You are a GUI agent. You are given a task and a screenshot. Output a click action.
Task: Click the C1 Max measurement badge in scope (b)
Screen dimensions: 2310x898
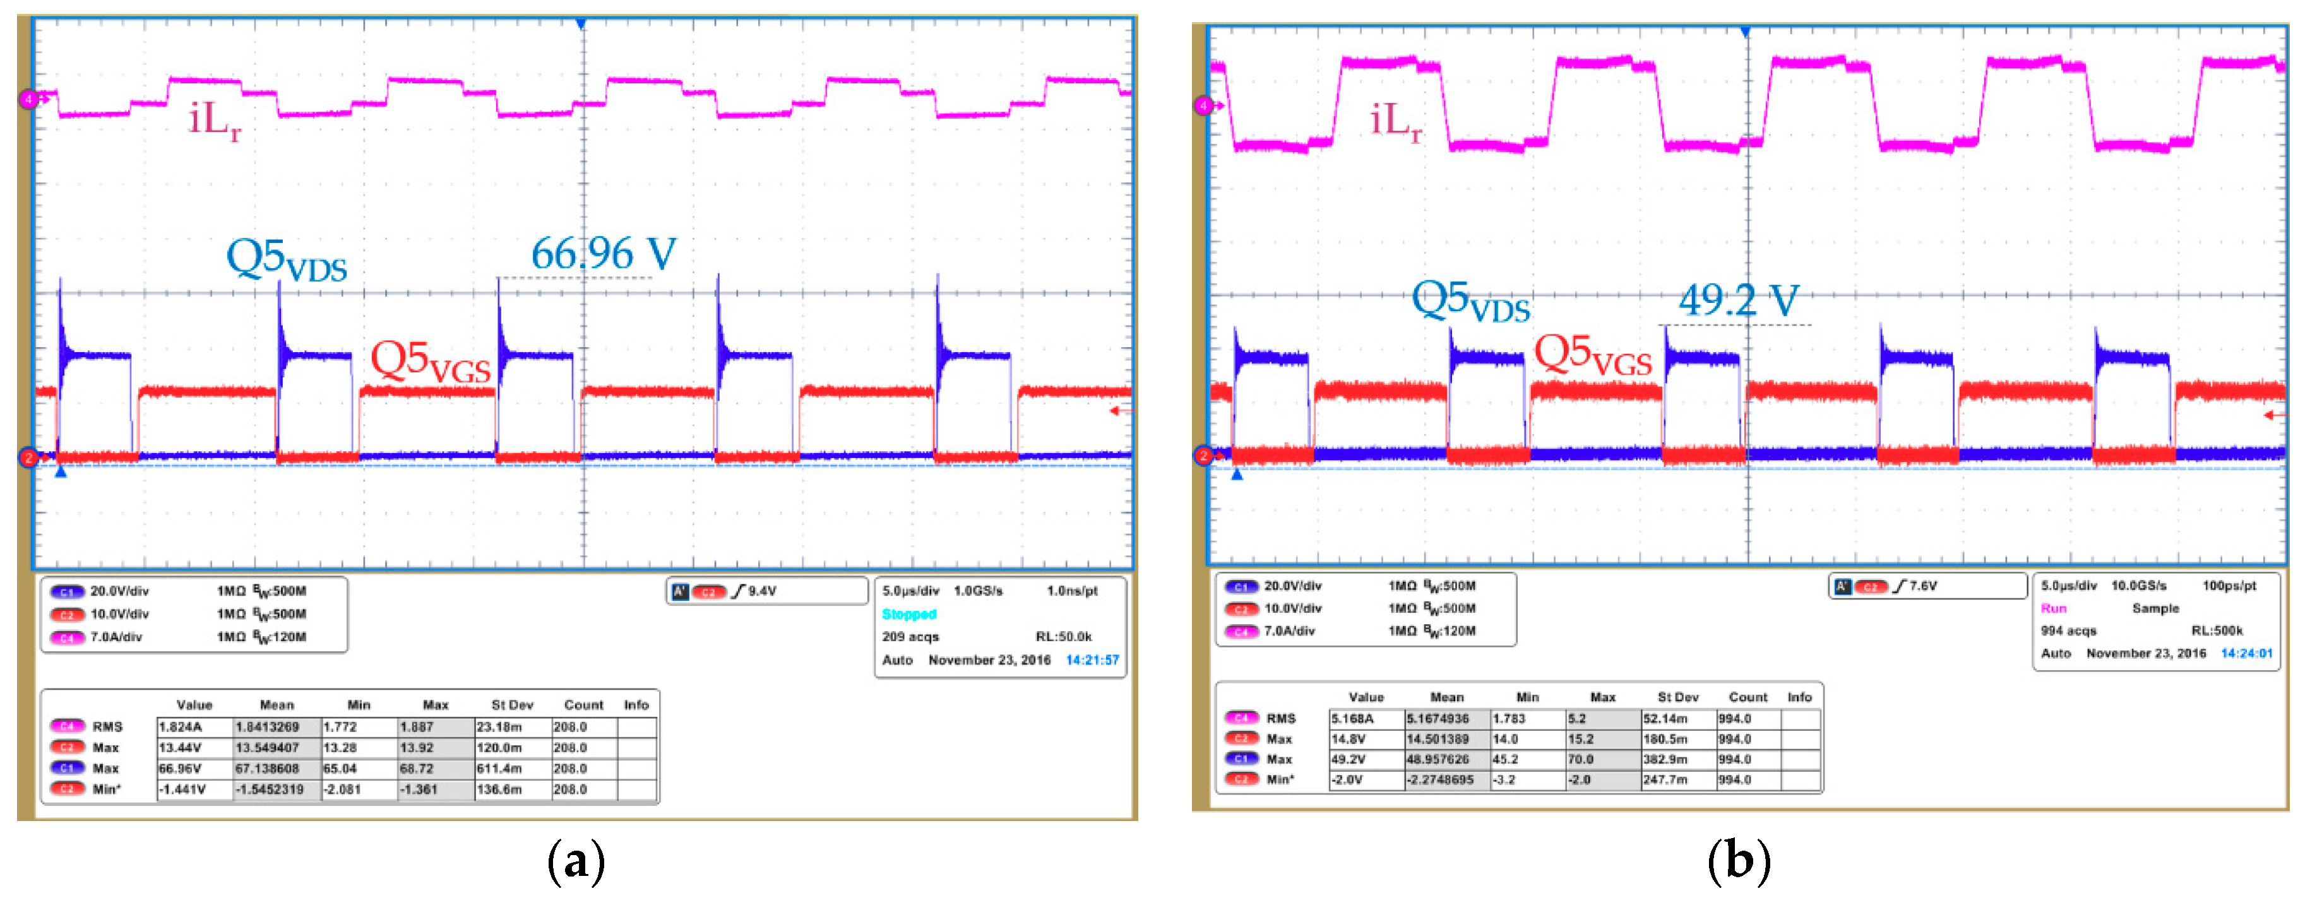1241,759
